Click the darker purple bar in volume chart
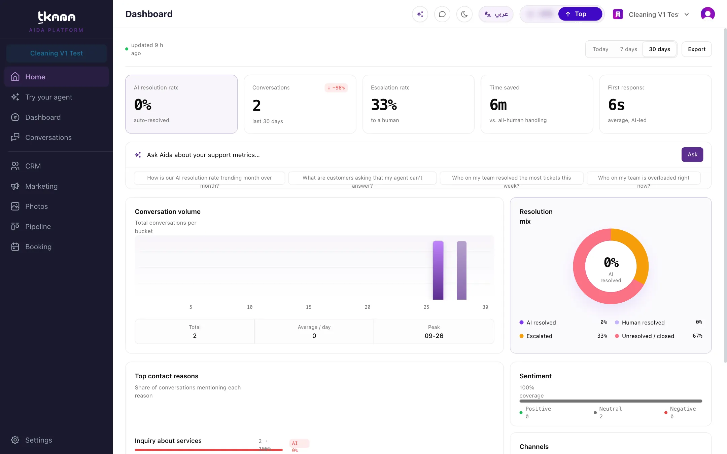Viewport: 727px width, 454px height. pyautogui.click(x=438, y=270)
